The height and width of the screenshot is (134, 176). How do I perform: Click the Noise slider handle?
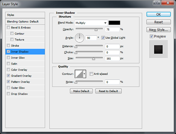76,82
